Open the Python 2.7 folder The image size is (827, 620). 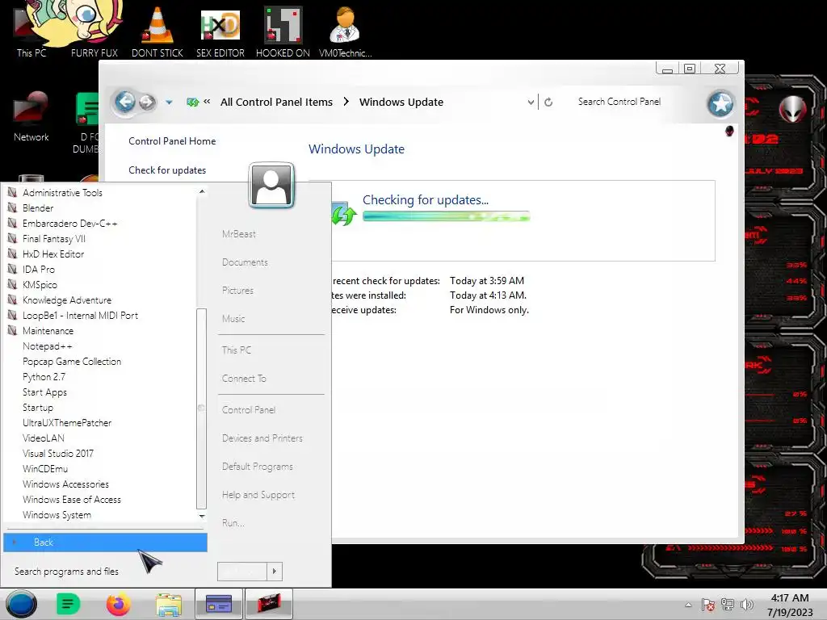click(x=44, y=376)
